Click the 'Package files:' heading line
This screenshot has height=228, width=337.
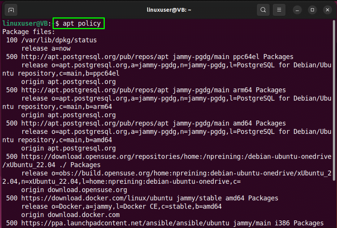coord(28,32)
